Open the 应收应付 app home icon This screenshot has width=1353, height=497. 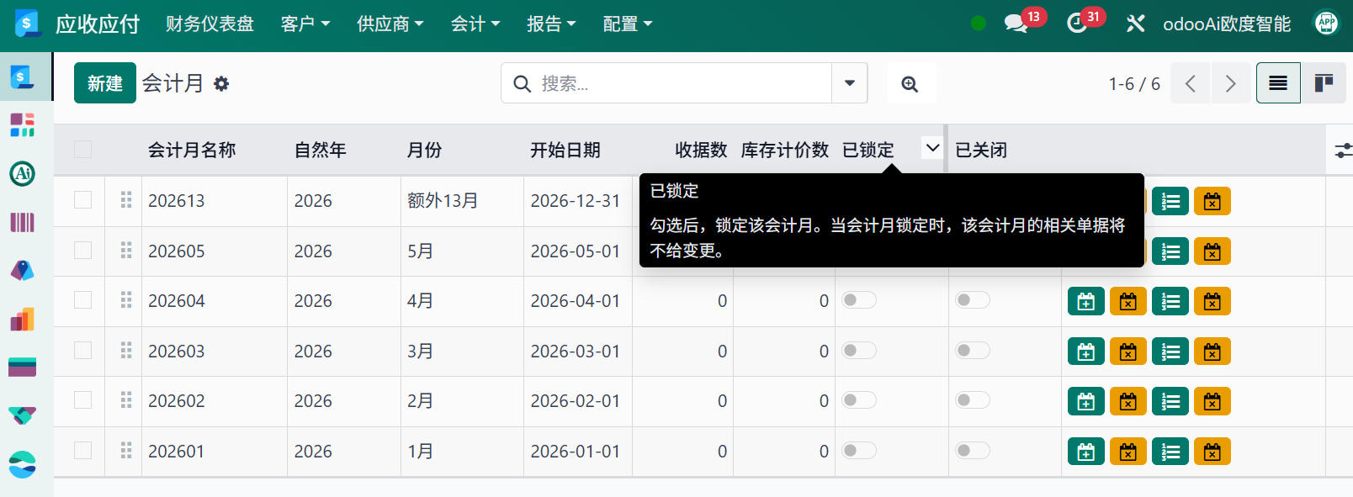click(x=28, y=24)
